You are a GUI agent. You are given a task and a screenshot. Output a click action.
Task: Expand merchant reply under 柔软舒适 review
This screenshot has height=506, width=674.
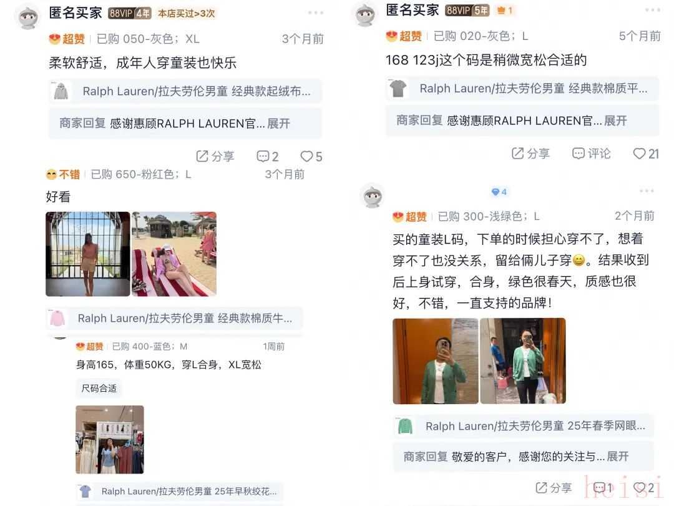coord(278,124)
